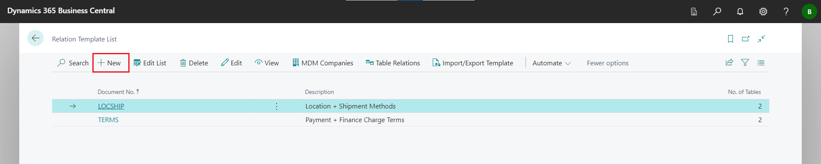This screenshot has height=164, width=821.
Task: Expand the Automate dropdown menu
Action: tap(552, 63)
